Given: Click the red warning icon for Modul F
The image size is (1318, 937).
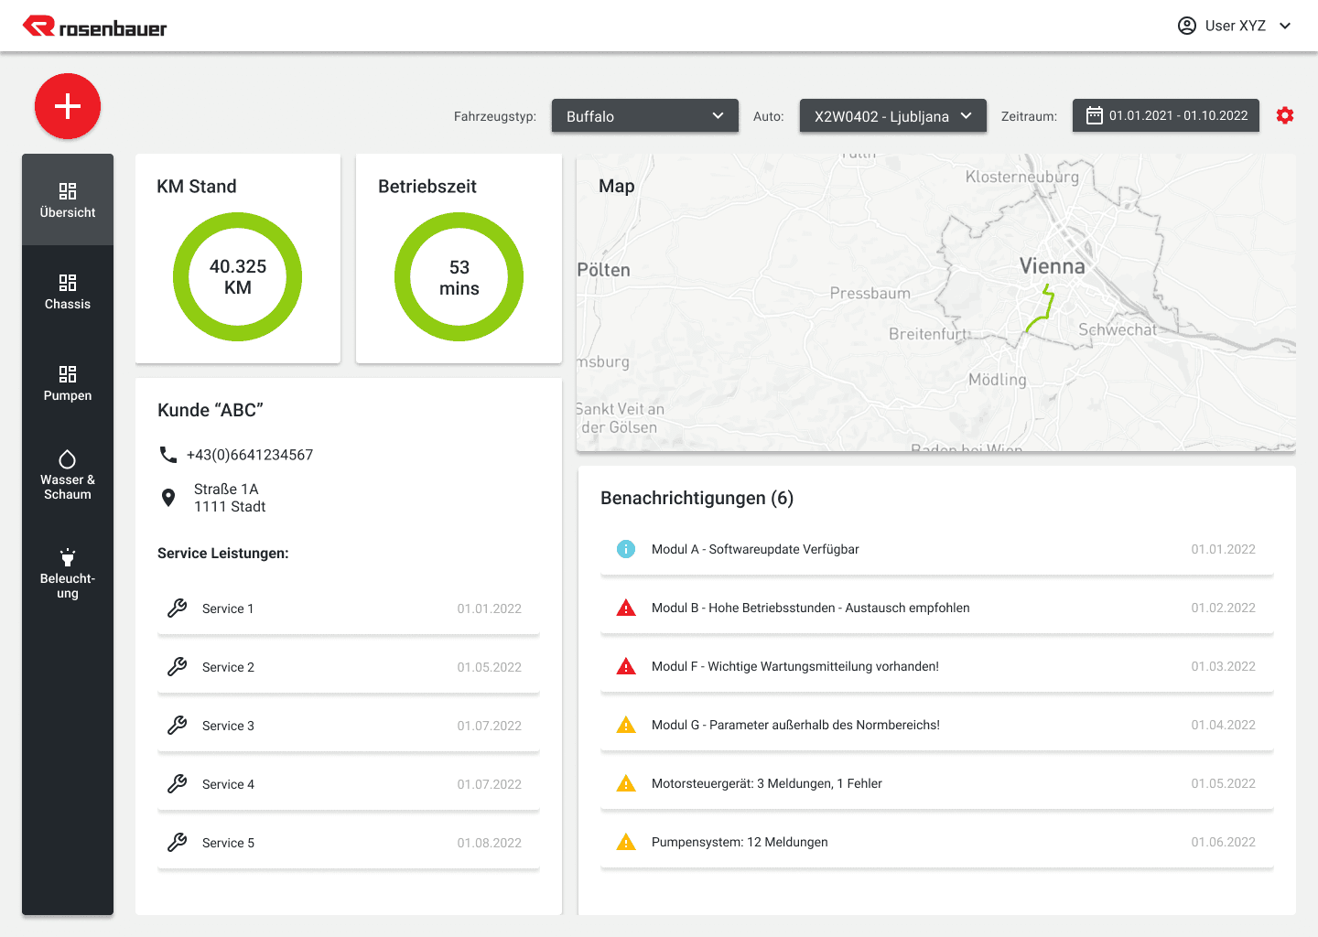Looking at the screenshot, I should coord(626,666).
